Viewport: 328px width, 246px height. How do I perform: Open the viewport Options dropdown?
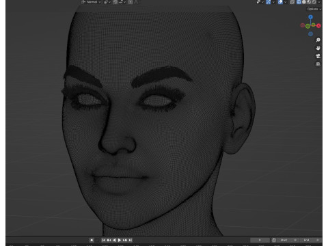314,9
